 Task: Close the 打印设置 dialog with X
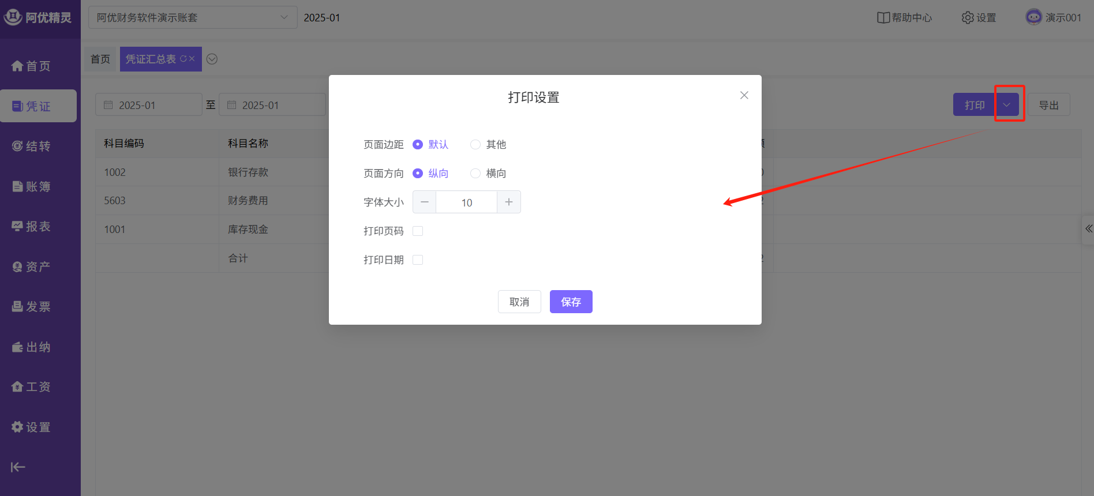[x=744, y=95]
